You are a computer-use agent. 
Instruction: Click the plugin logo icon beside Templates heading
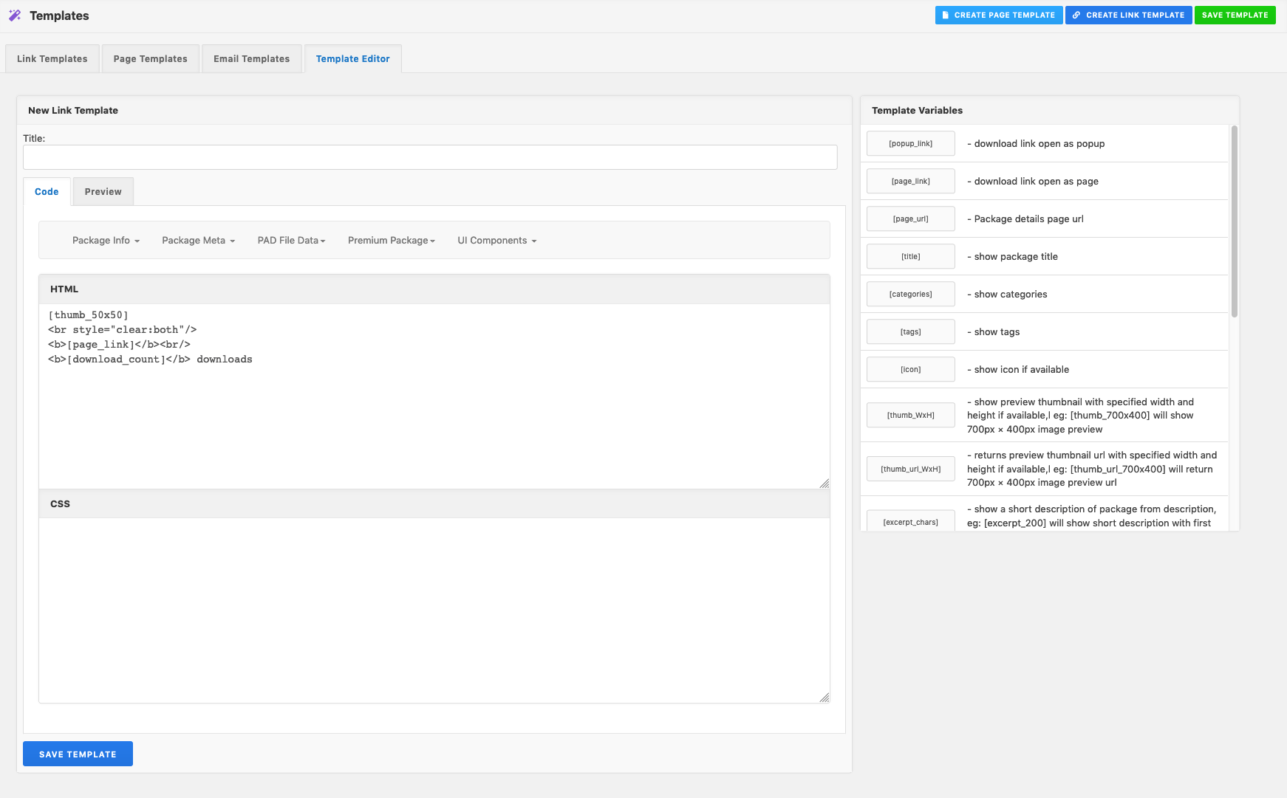tap(15, 15)
